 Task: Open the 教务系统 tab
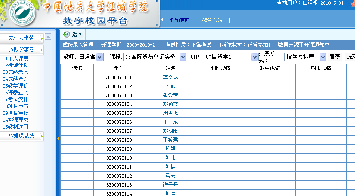click(x=212, y=20)
